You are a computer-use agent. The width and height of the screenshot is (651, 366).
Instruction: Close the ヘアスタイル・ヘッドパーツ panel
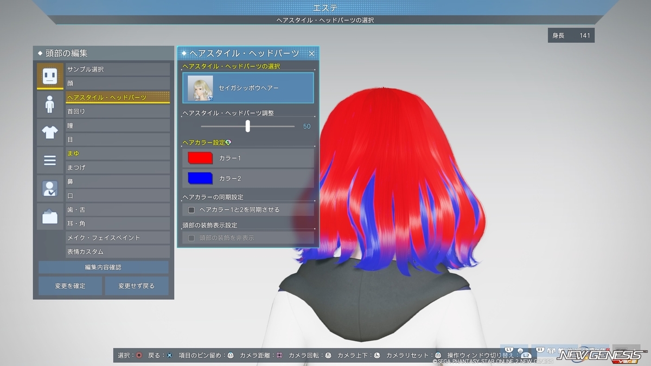click(312, 53)
